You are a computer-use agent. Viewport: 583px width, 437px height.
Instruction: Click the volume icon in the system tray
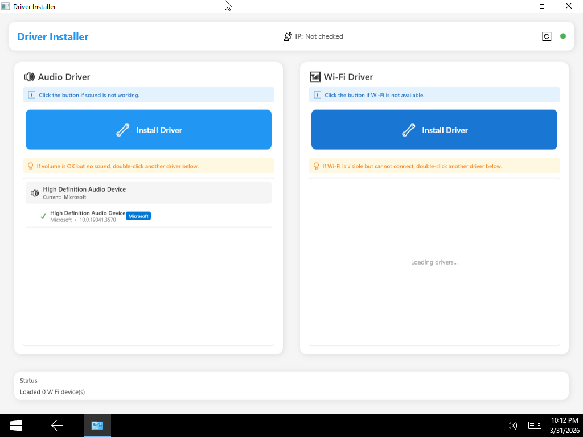pyautogui.click(x=512, y=425)
